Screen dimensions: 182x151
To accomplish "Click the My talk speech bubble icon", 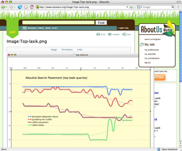I will [142, 45].
